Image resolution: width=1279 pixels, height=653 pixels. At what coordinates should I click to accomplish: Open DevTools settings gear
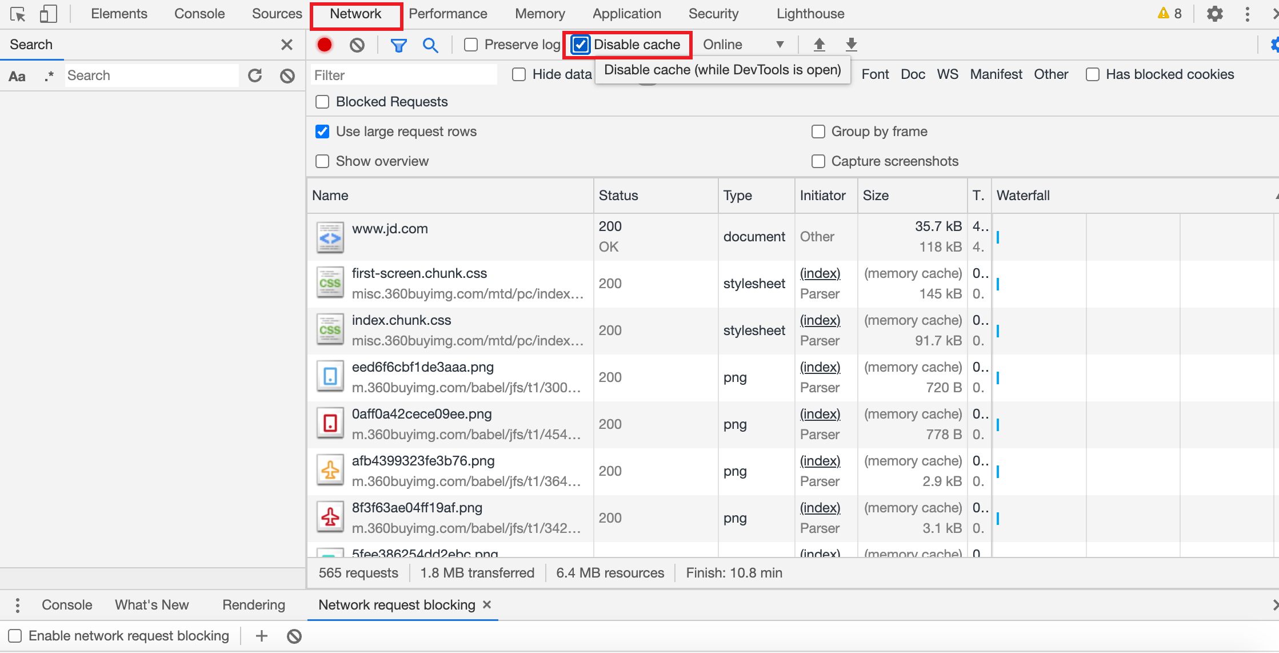(1214, 14)
